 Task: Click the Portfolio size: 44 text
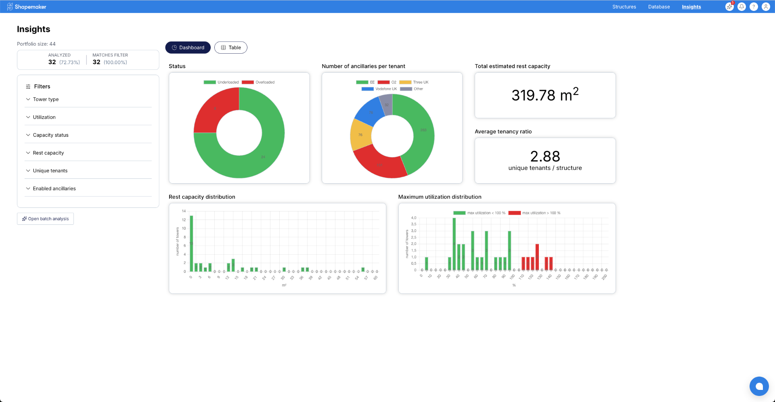(x=36, y=44)
